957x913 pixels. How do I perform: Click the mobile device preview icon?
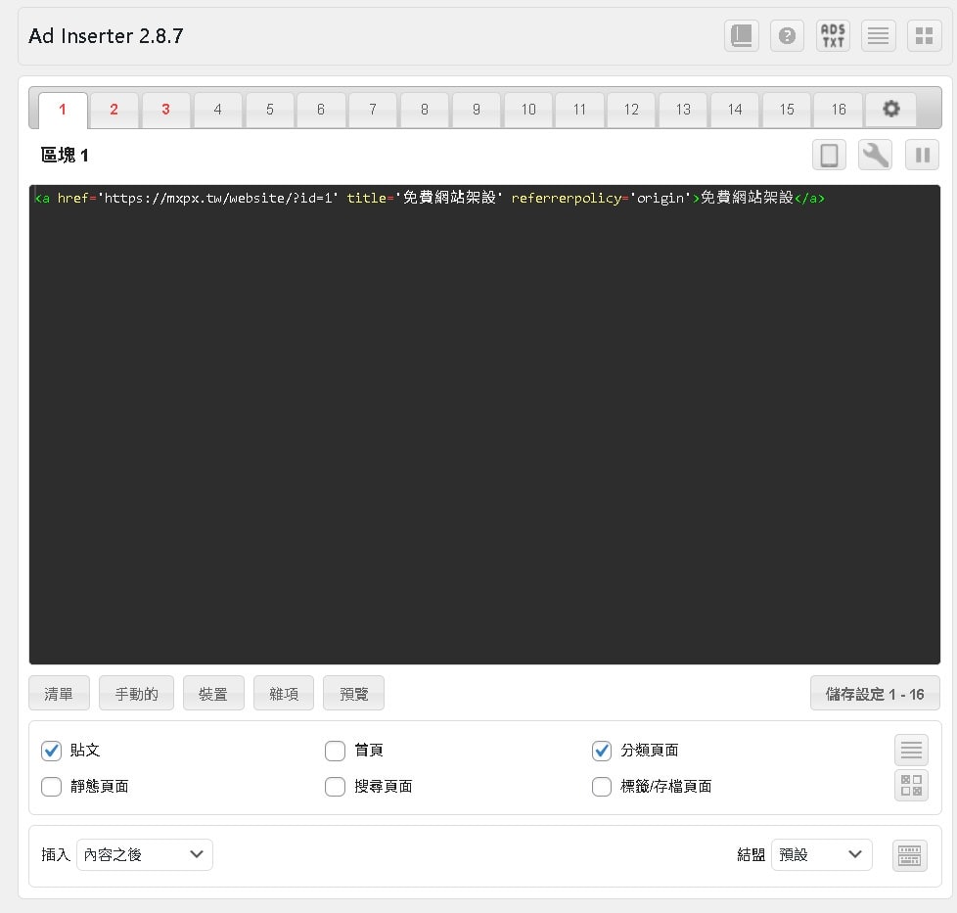pyautogui.click(x=829, y=155)
